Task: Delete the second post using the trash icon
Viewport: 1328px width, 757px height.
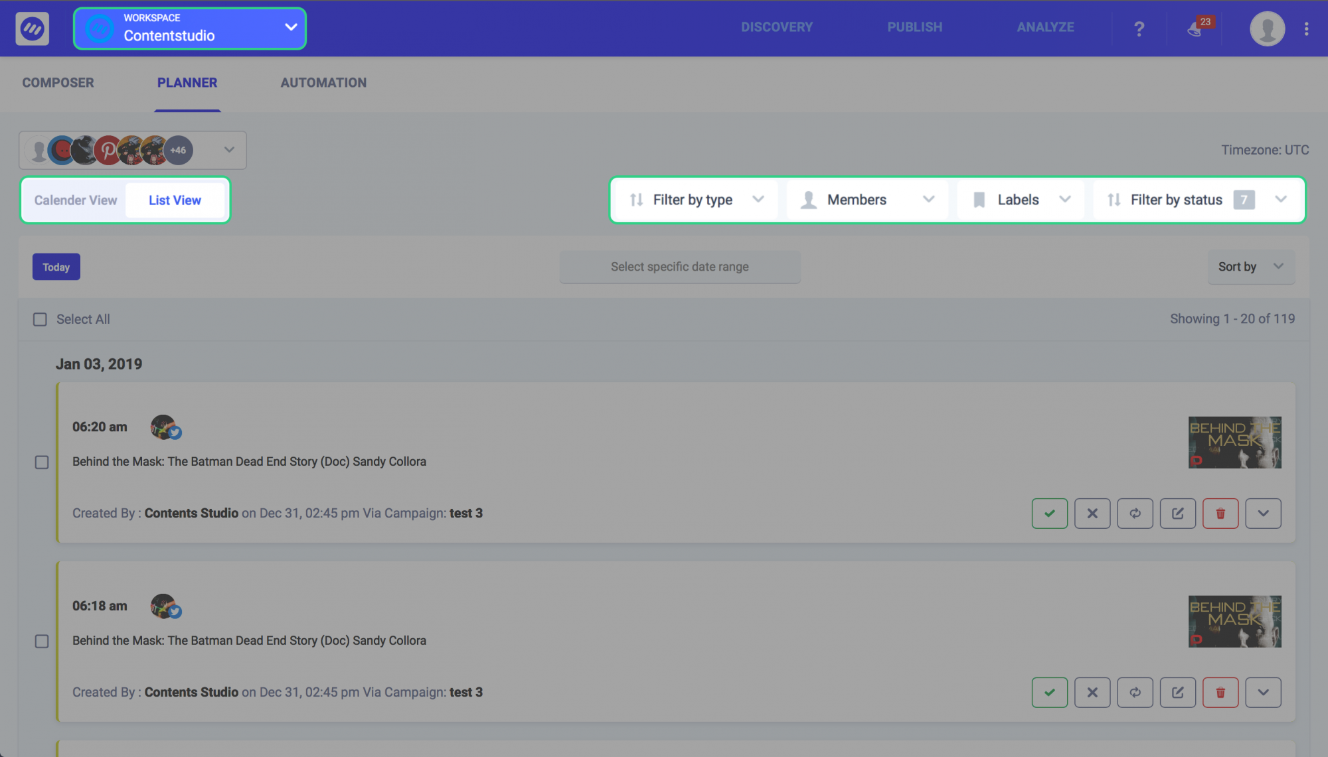Action: tap(1220, 692)
